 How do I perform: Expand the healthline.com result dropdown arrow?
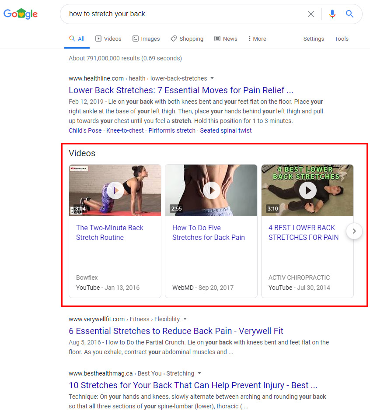[212, 78]
